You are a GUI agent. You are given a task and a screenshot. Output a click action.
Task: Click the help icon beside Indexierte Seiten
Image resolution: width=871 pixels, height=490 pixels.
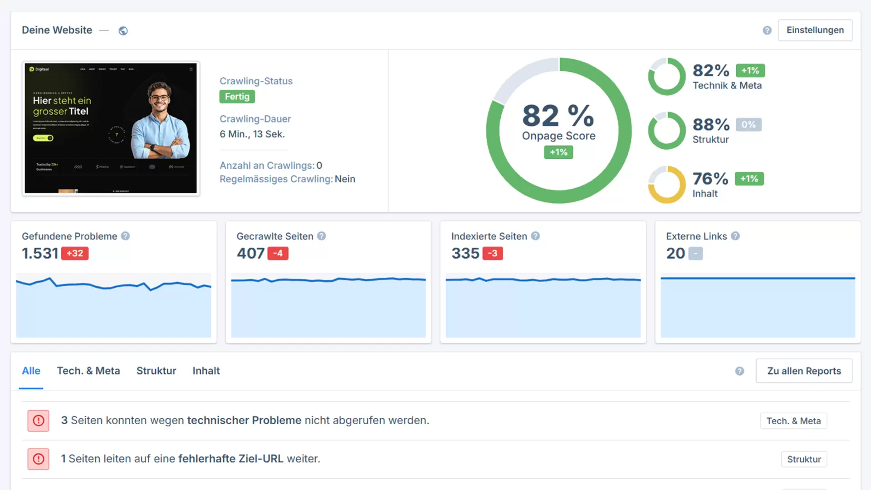click(535, 236)
